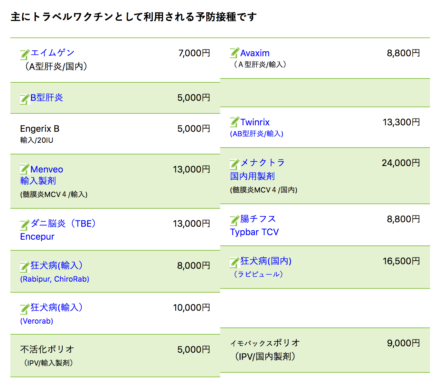
Task: Click the （A 型肝炎/輸入） text
Action: coord(260,65)
